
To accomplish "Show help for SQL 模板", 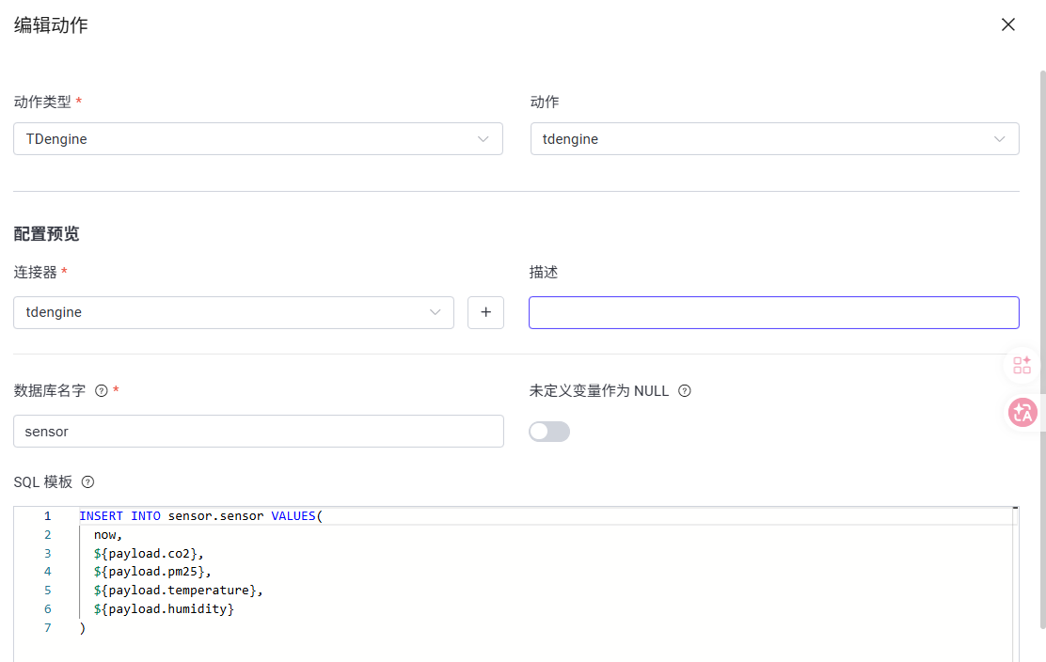I will coord(87,482).
